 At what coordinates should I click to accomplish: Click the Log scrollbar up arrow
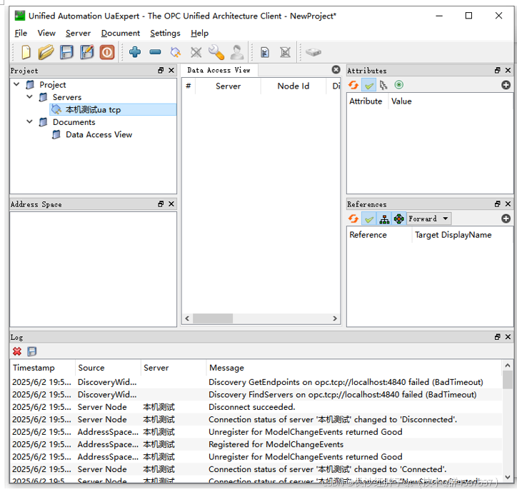coord(508,366)
